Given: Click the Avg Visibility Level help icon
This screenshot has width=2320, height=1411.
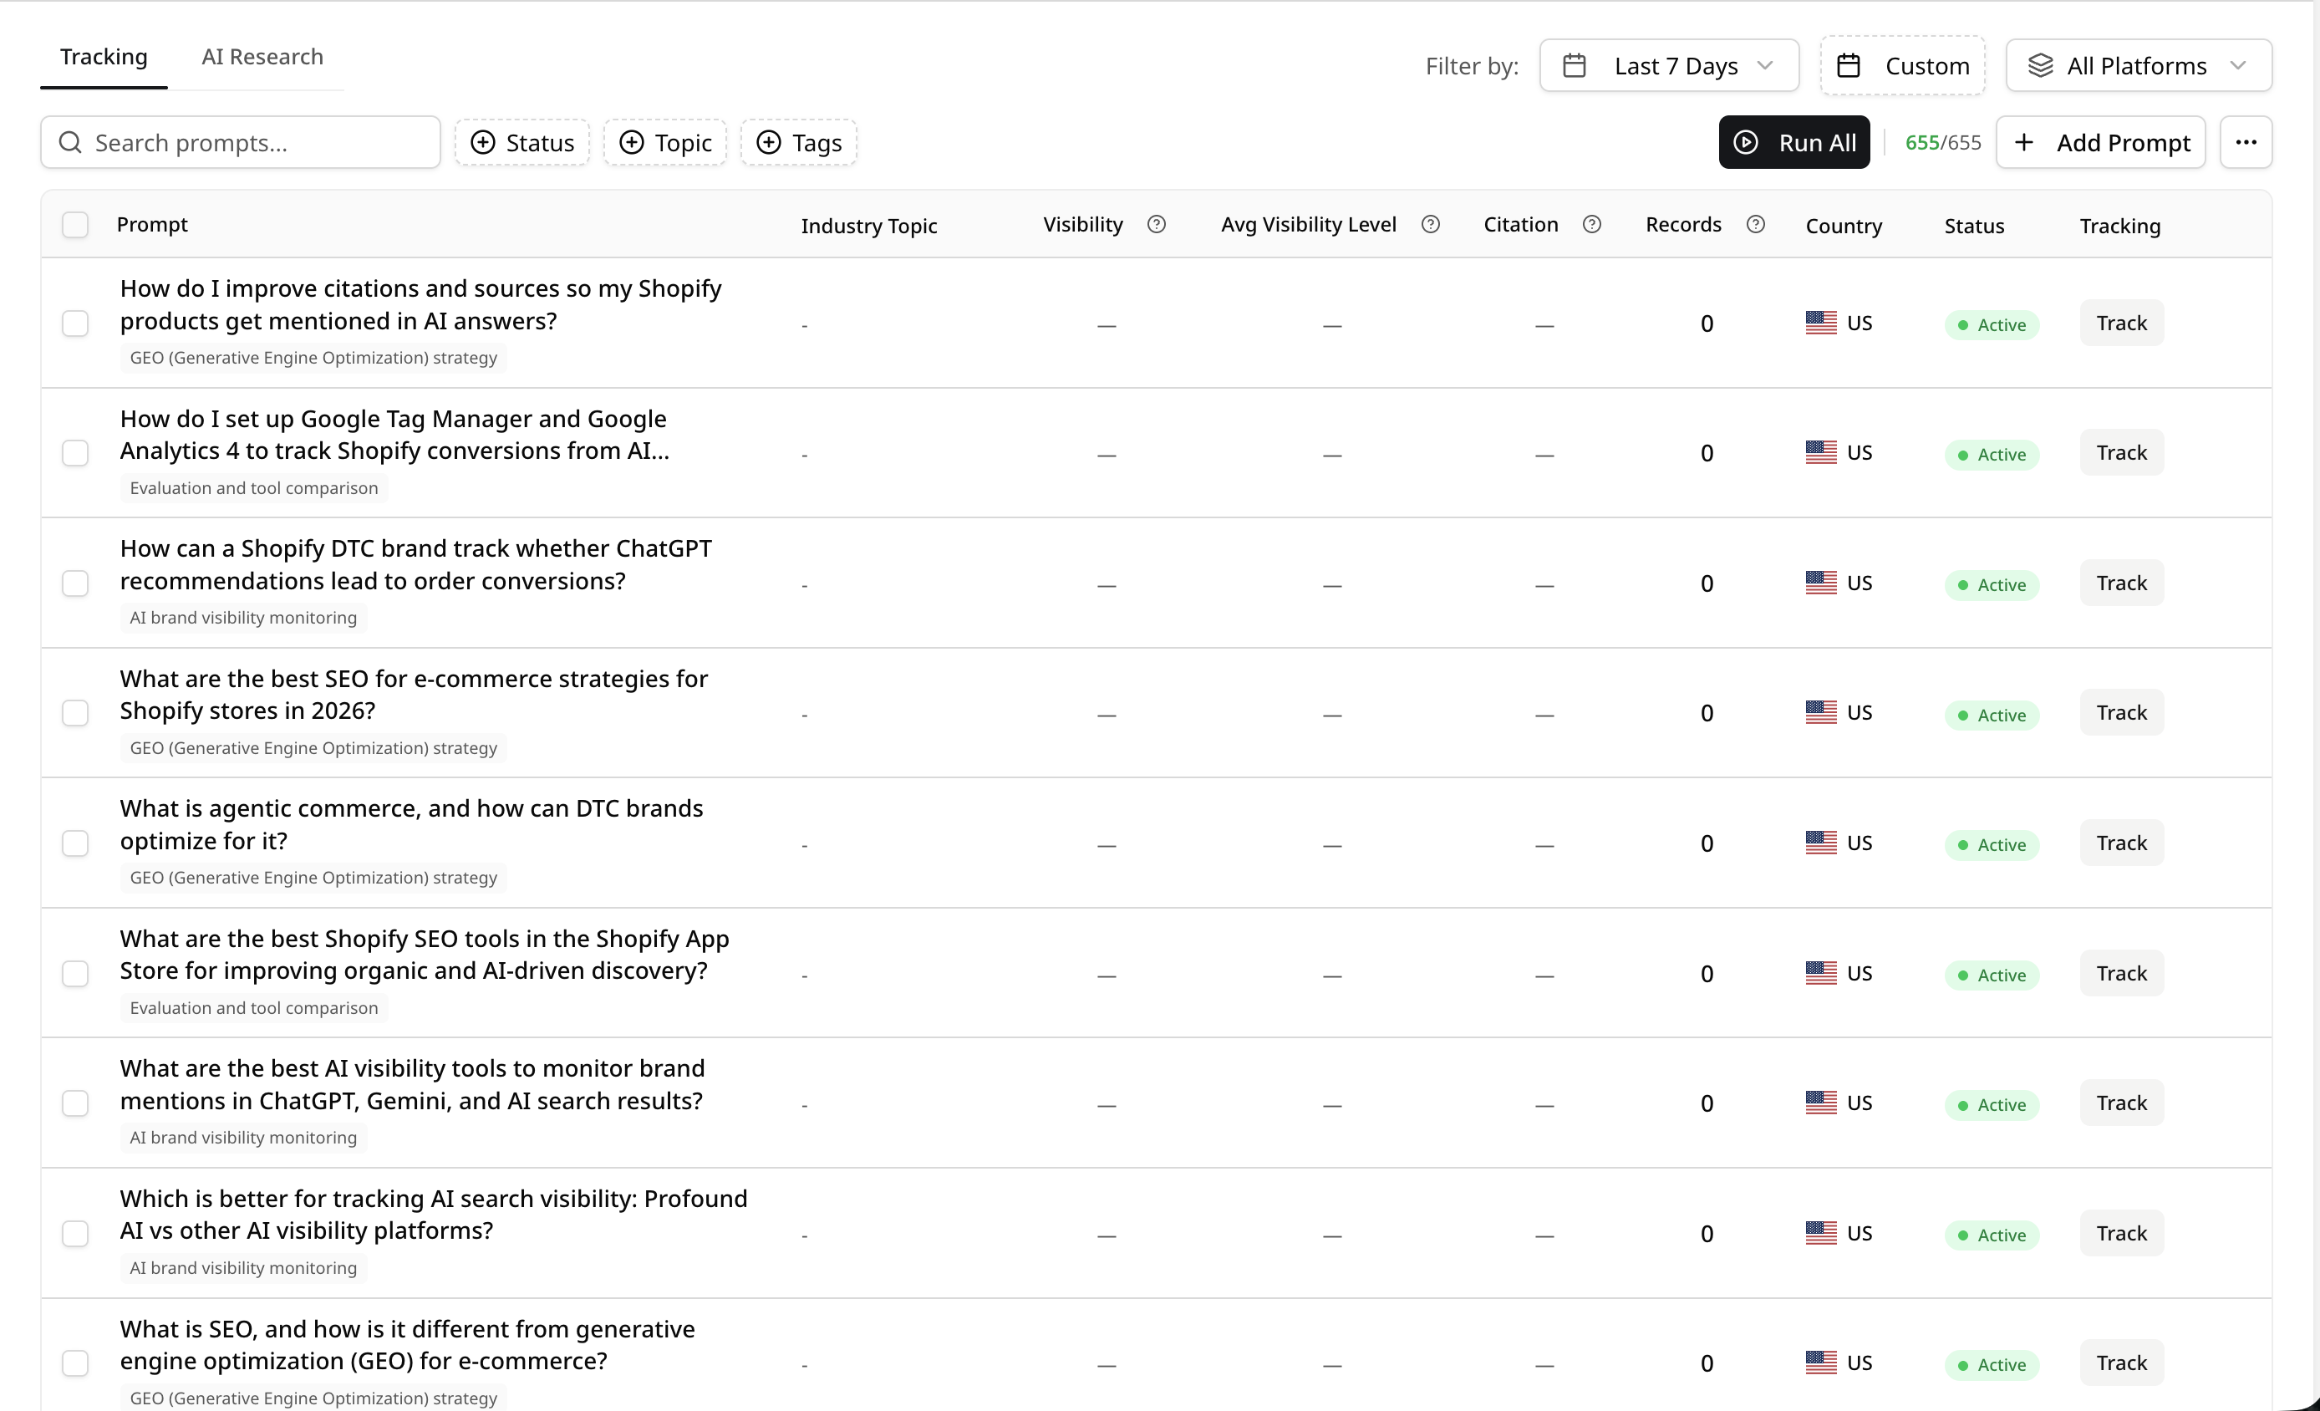Looking at the screenshot, I should [x=1430, y=224].
